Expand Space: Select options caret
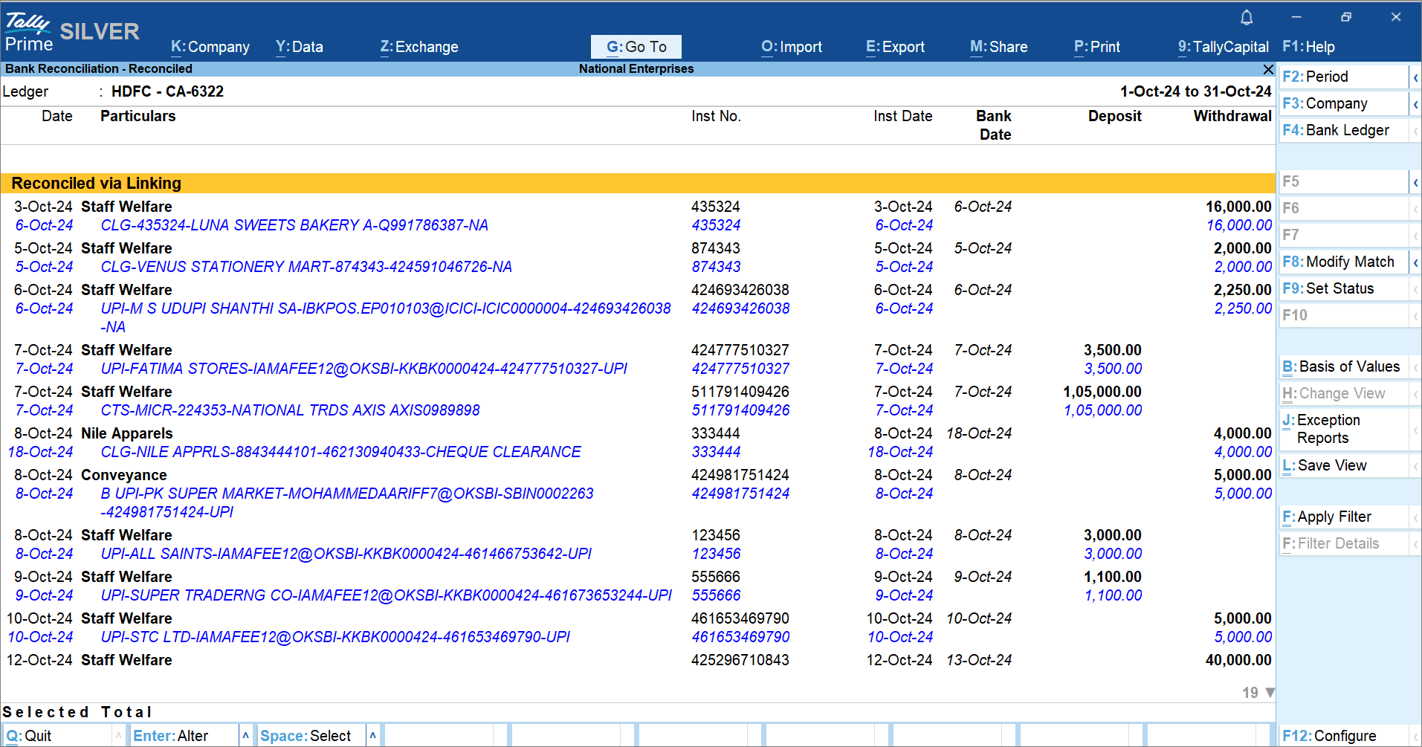 tap(372, 736)
